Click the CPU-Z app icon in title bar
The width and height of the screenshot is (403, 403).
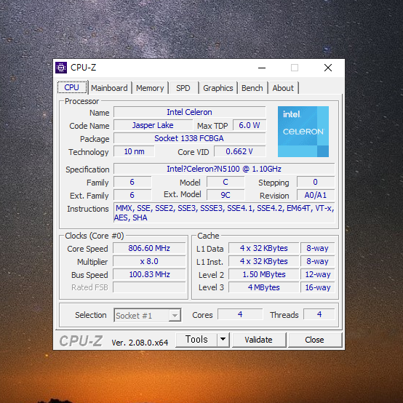[x=61, y=68]
